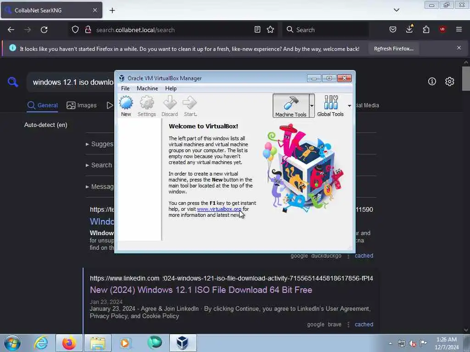Expand the Search URL section
Viewport: 470px width, 352px height.
[99, 165]
